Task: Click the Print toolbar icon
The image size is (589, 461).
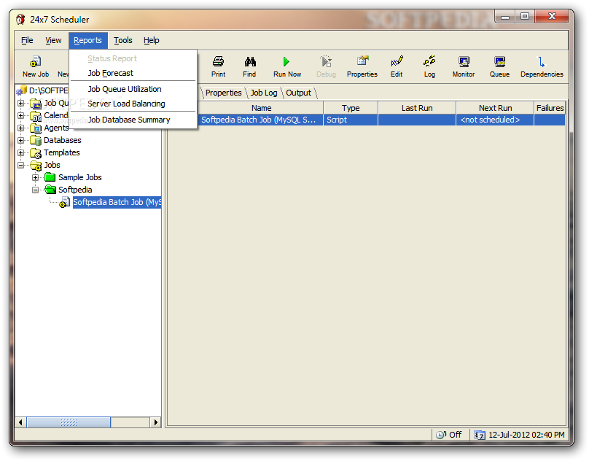Action: pyautogui.click(x=218, y=61)
